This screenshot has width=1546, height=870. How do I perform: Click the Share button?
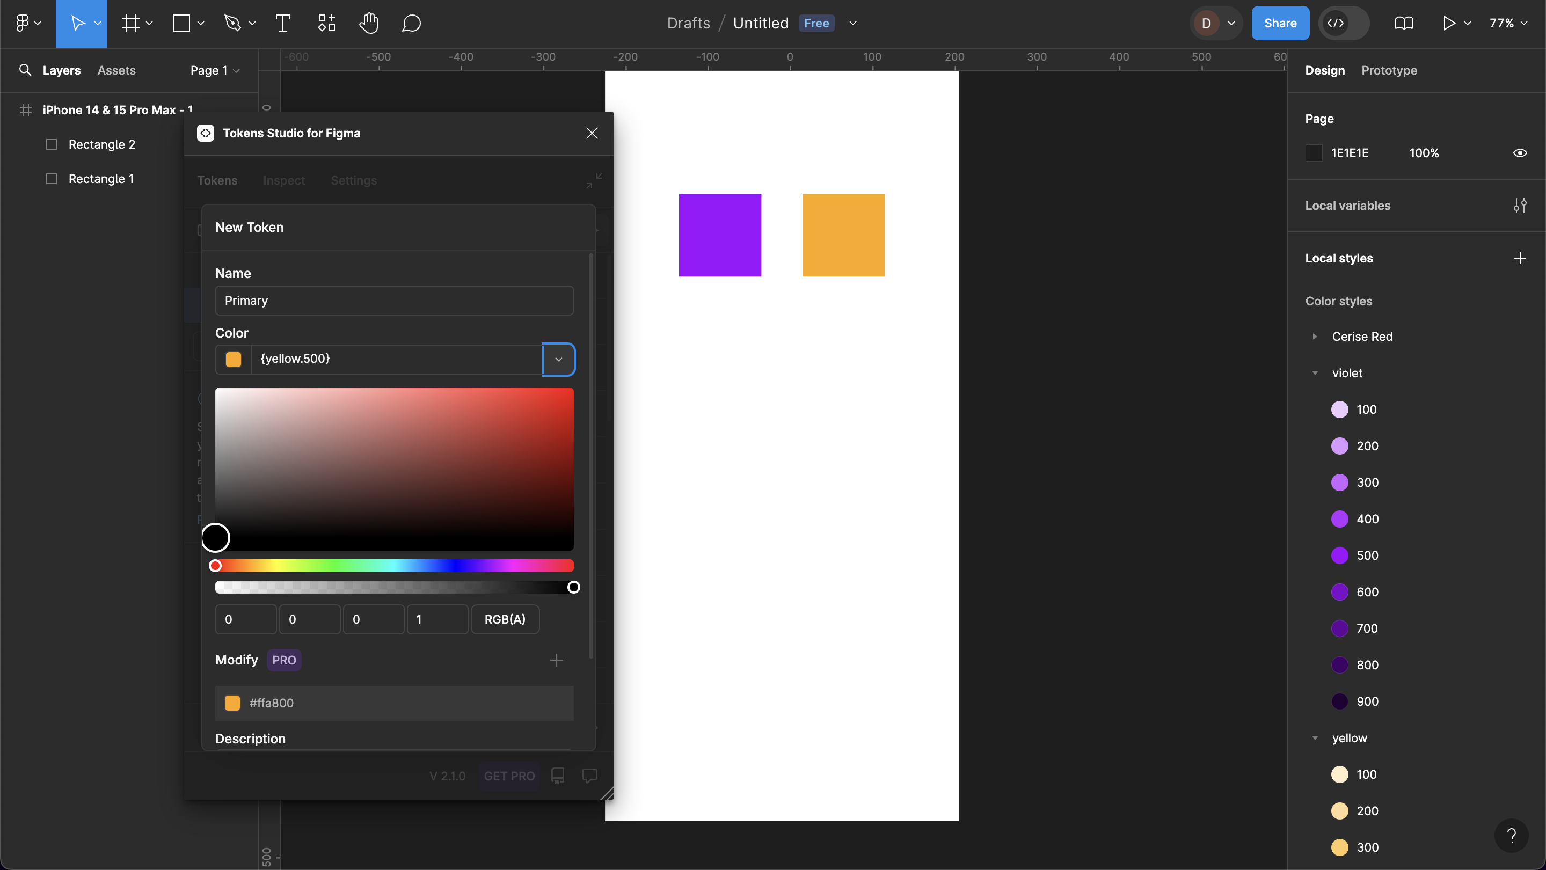1280,24
